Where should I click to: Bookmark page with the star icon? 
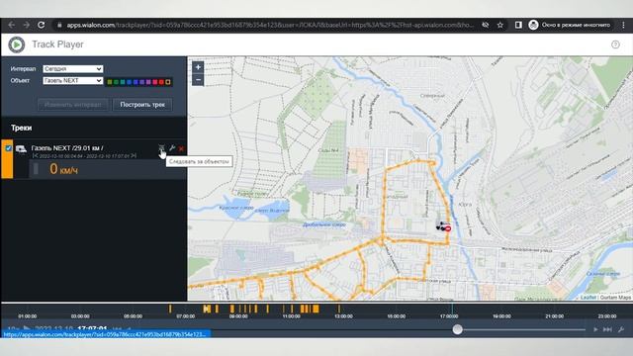[500, 25]
